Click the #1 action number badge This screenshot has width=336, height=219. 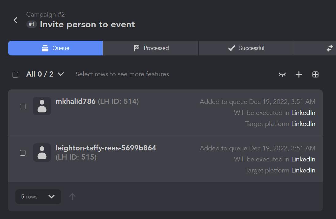coord(32,24)
